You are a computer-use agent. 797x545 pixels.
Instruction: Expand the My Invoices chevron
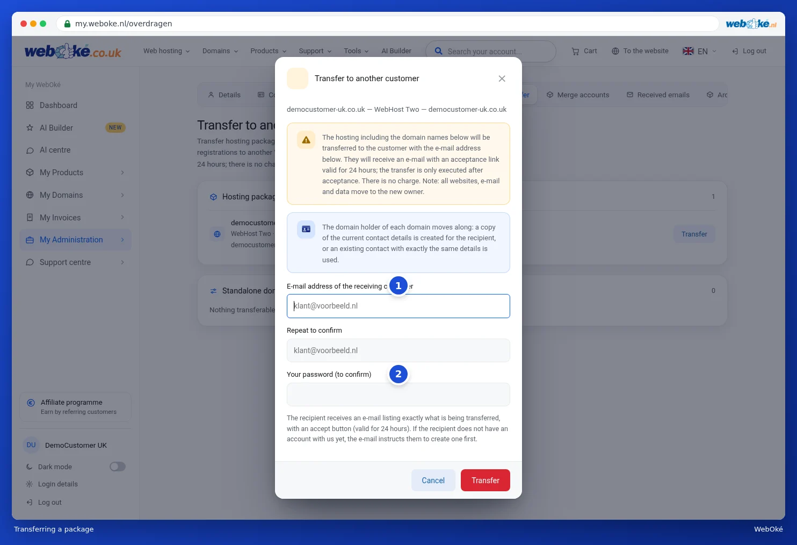click(122, 218)
